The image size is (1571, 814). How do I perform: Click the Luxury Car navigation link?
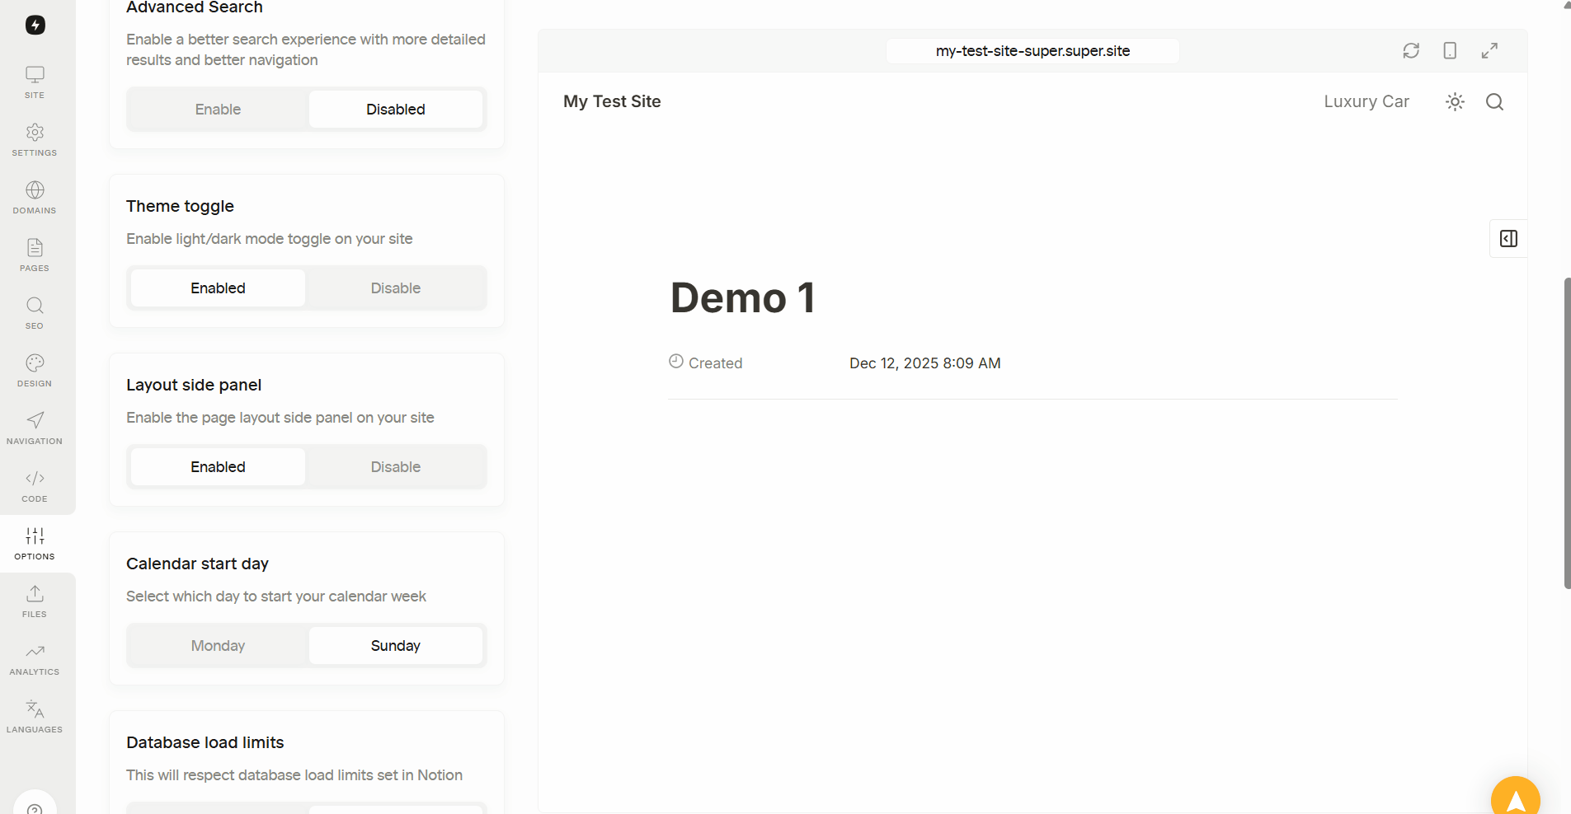click(x=1366, y=101)
